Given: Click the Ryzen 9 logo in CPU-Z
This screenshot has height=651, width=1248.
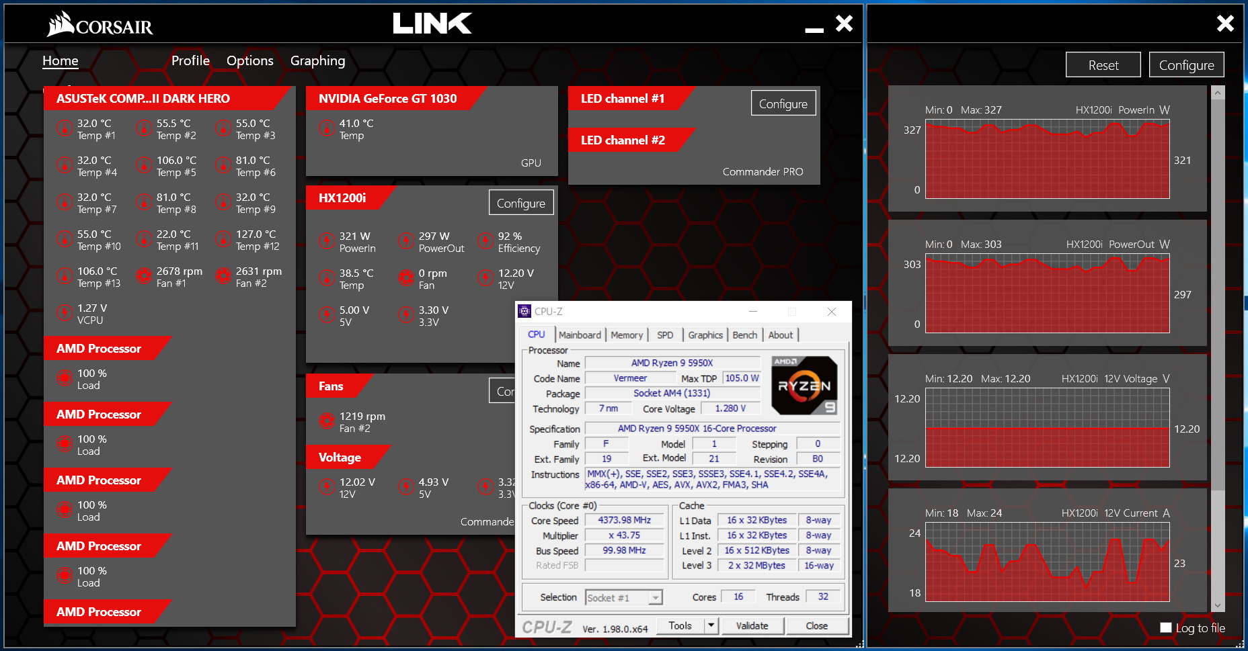Looking at the screenshot, I should (804, 385).
